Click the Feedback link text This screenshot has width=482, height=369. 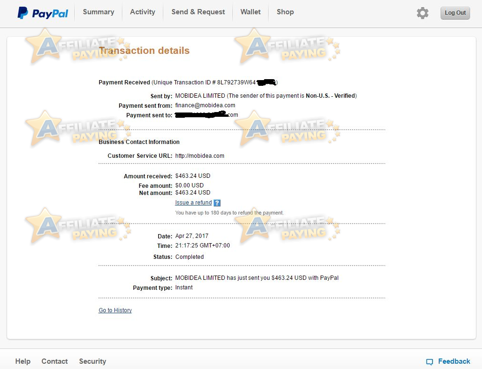tap(454, 361)
